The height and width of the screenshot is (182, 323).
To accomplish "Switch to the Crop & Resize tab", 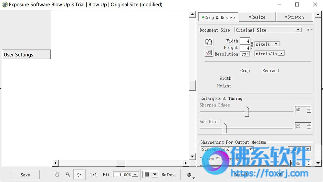I will pyautogui.click(x=218, y=17).
